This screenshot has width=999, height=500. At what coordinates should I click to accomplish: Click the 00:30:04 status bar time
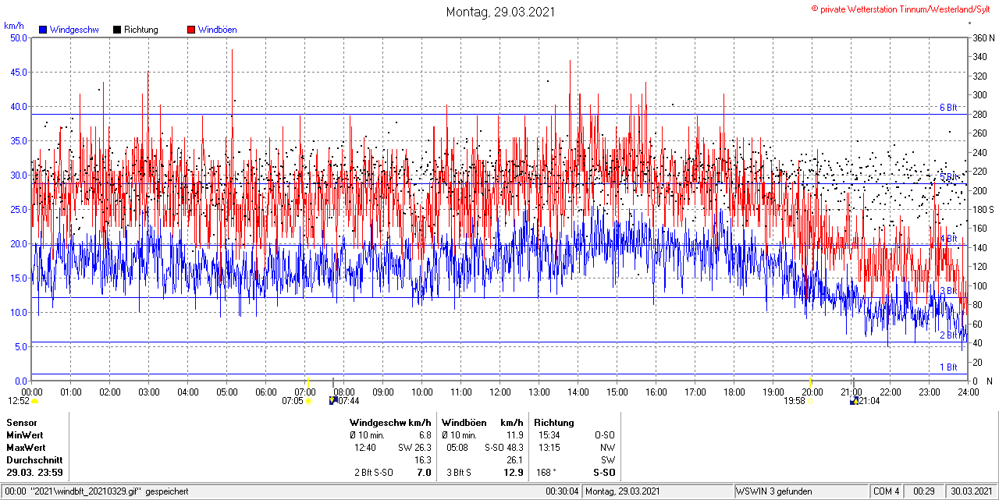562,491
